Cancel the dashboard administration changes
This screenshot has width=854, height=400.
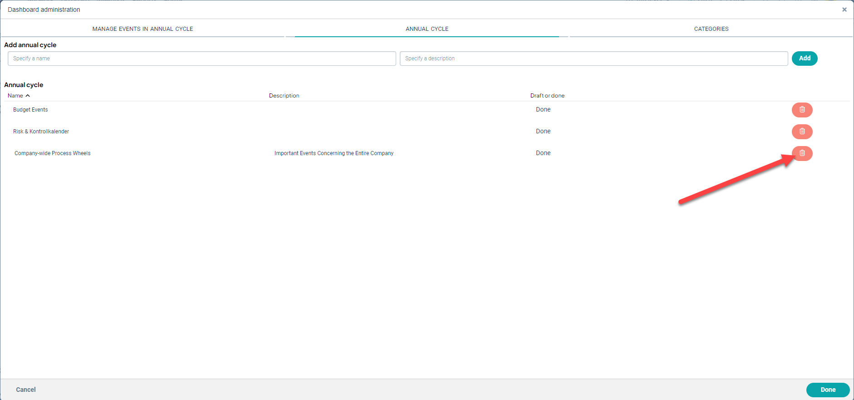(x=26, y=390)
